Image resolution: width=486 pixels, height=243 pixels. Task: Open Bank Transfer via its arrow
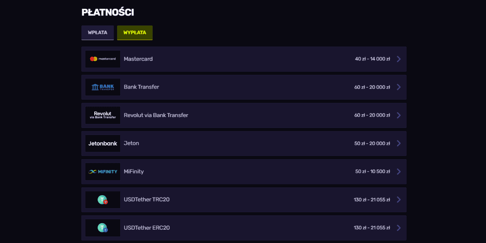tap(399, 87)
